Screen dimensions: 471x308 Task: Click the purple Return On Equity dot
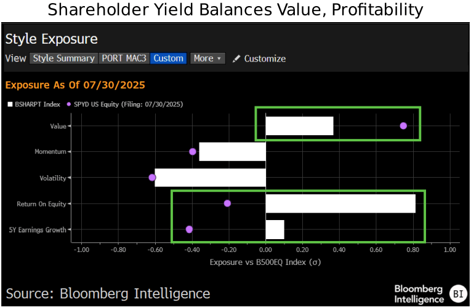coord(227,203)
